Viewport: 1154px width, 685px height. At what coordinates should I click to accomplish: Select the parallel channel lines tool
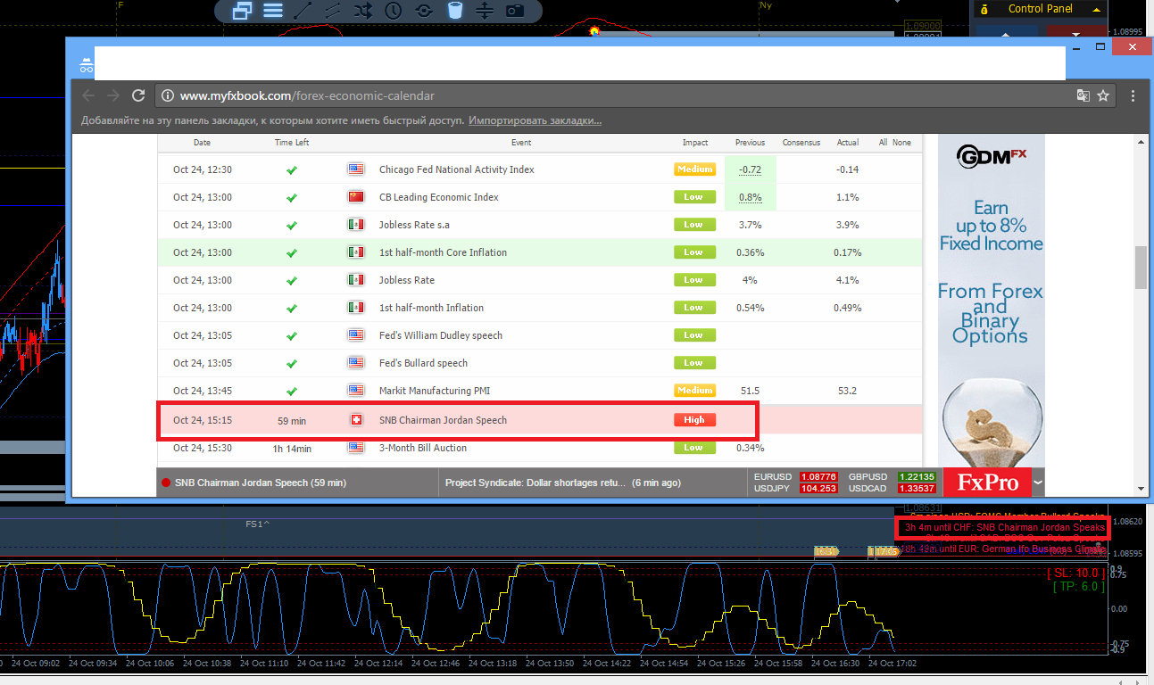pyautogui.click(x=332, y=11)
